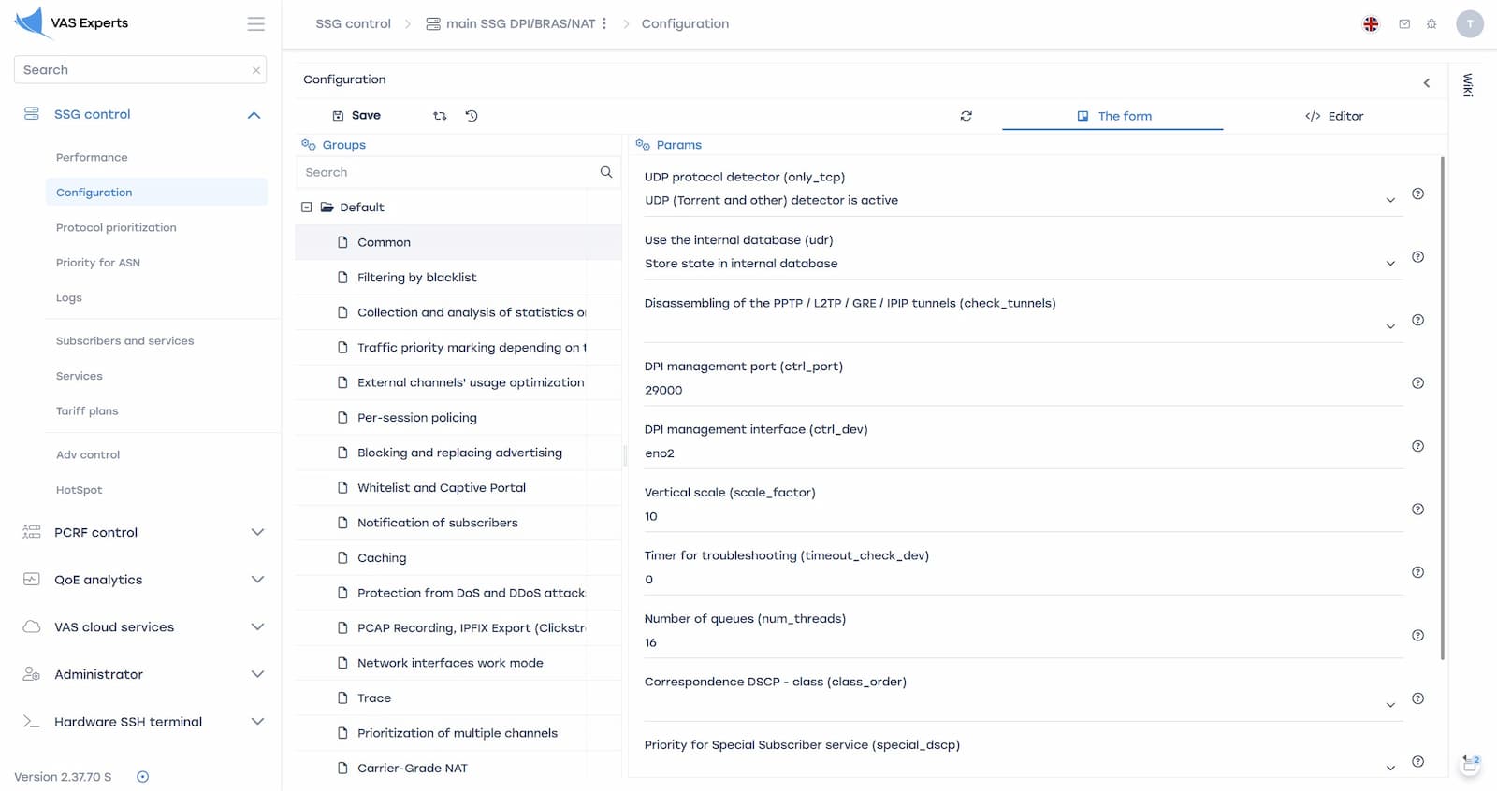Click the three-dot menu next to main SSG DPI/BRAS/NAT
This screenshot has width=1497, height=791.
pos(604,23)
